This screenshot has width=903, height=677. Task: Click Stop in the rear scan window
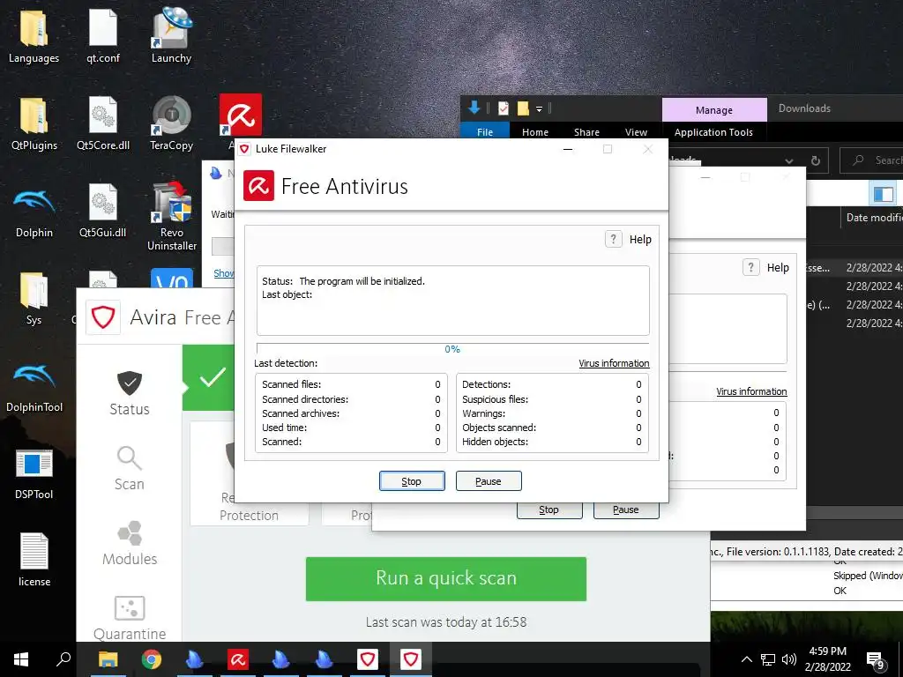tap(549, 510)
